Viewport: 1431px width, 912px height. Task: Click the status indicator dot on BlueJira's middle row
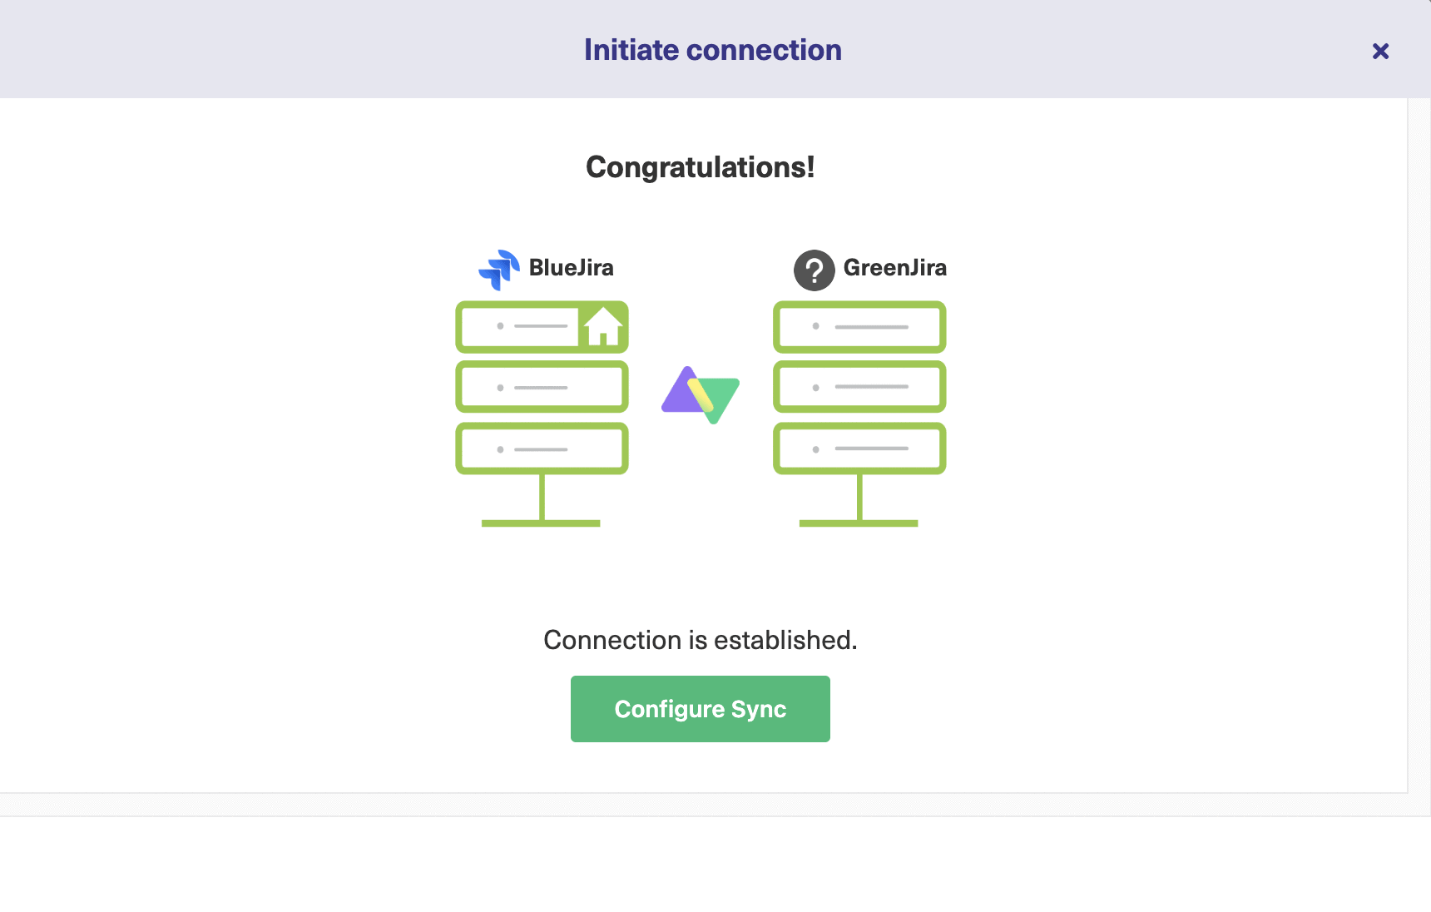point(500,386)
